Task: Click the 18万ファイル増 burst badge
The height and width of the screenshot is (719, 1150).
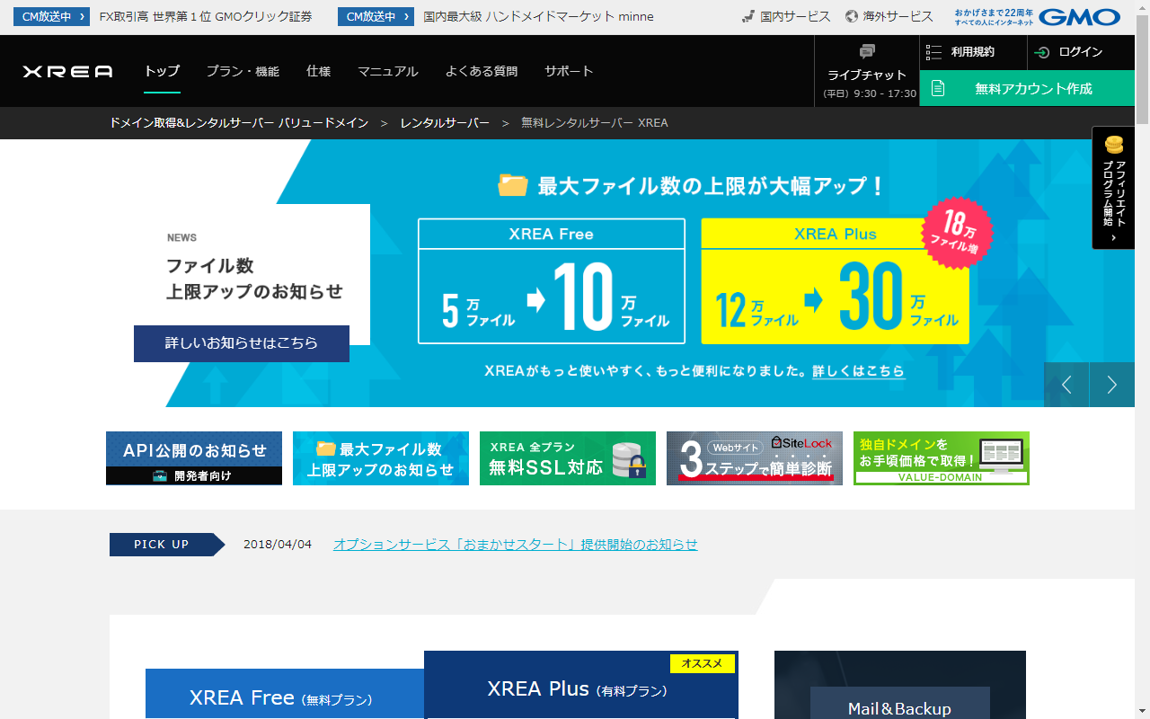Action: coord(957,233)
